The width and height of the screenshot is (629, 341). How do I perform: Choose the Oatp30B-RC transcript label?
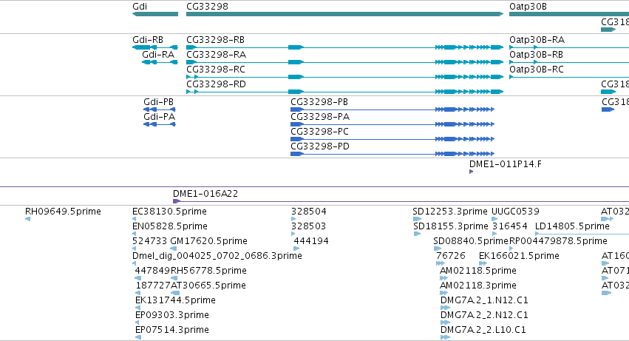click(537, 70)
